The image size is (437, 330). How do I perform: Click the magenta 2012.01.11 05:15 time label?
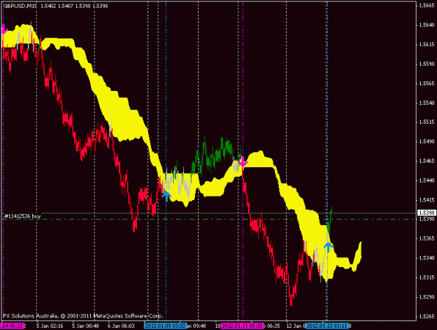(242, 326)
